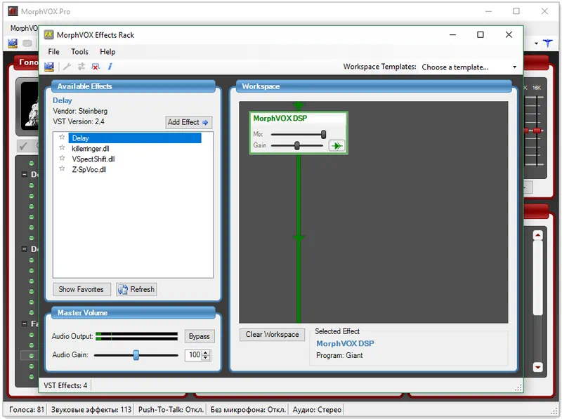
Task: Click the Без микрофона status bar entry
Action: [248, 409]
